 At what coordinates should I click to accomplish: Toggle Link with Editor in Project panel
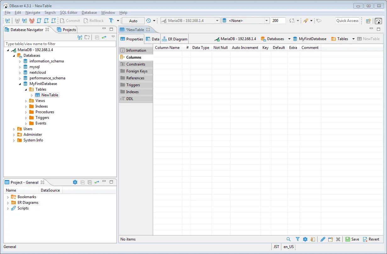click(97, 182)
